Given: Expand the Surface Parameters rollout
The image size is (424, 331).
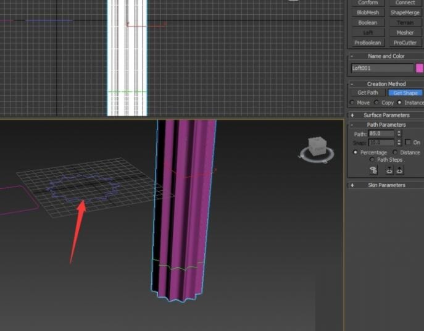Looking at the screenshot, I should point(386,115).
